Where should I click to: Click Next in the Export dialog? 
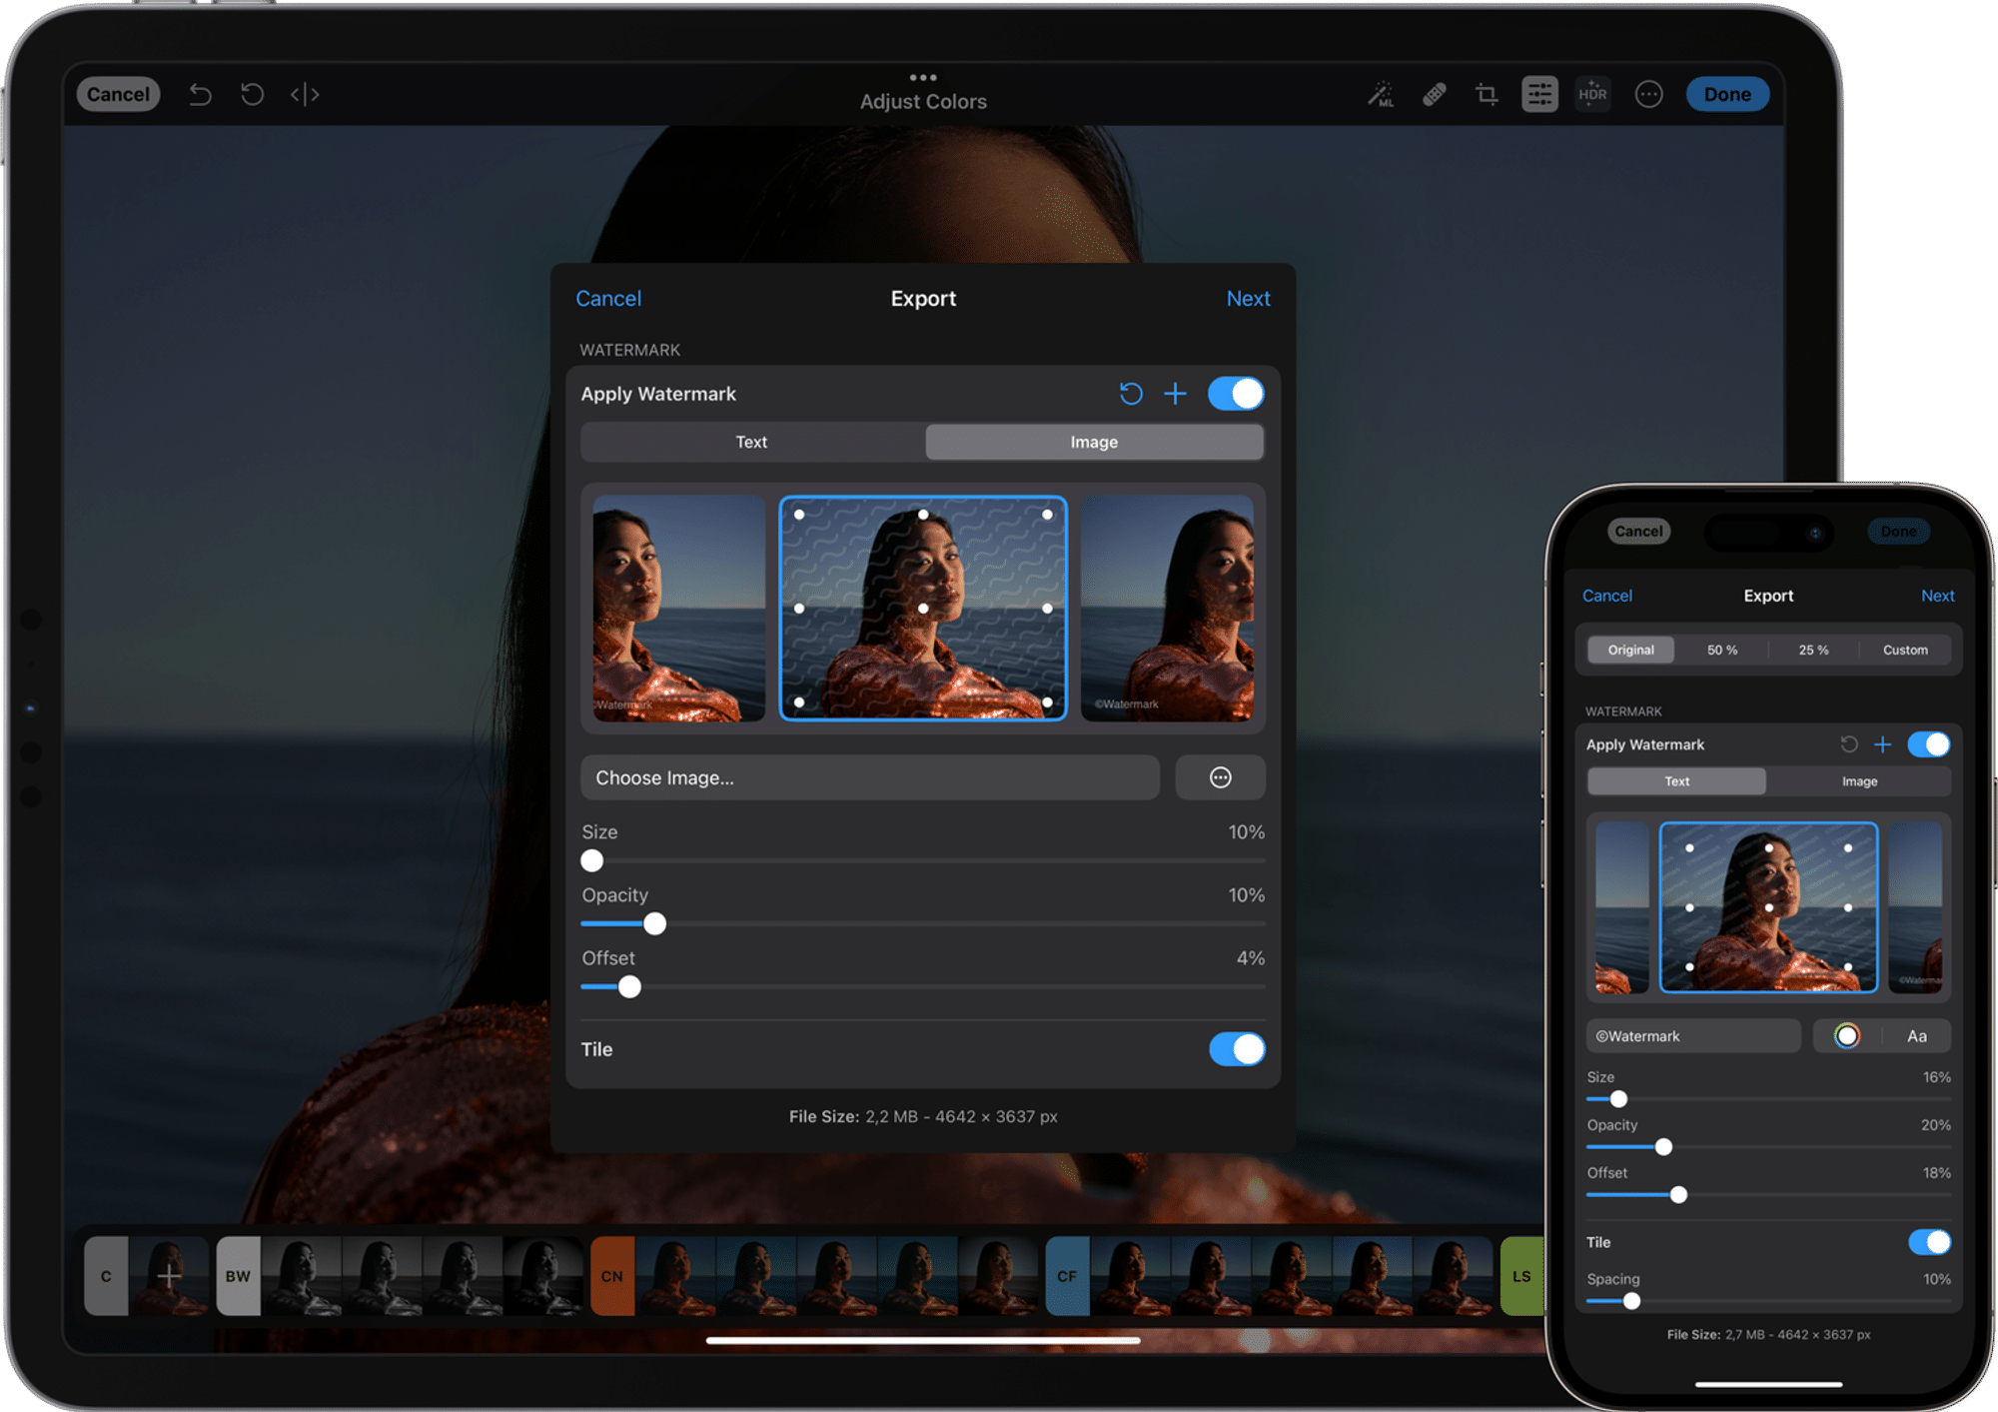pyautogui.click(x=1248, y=298)
